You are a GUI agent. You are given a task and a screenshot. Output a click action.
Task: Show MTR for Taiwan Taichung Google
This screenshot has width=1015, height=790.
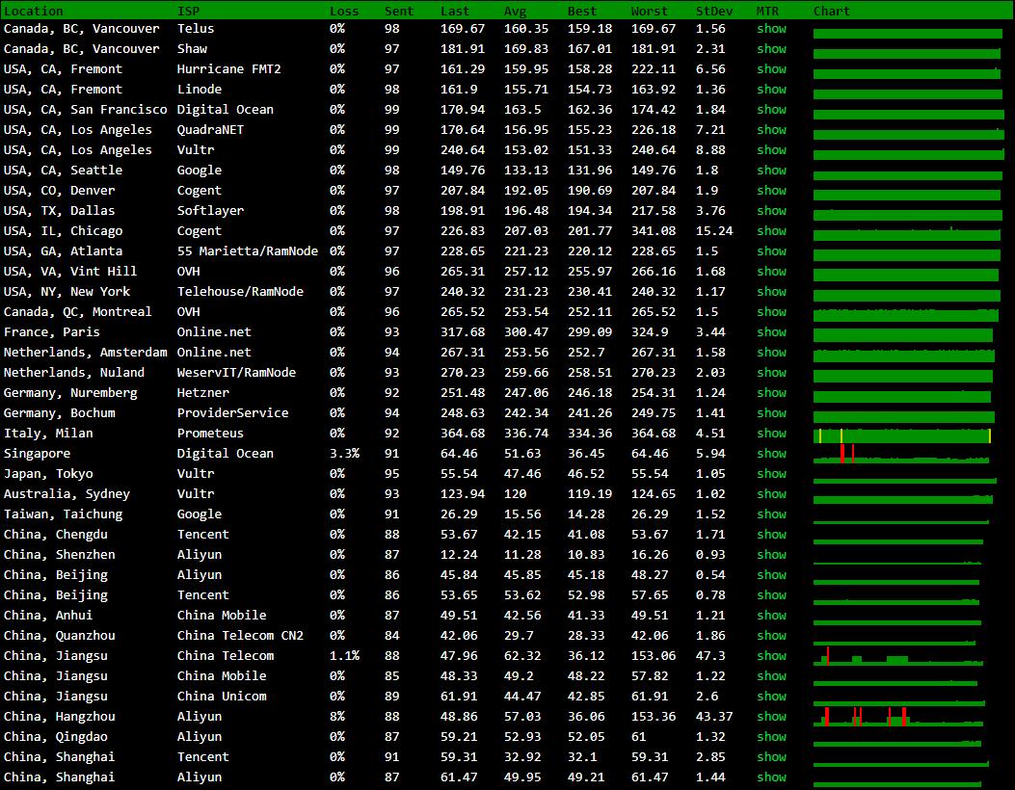click(x=771, y=514)
